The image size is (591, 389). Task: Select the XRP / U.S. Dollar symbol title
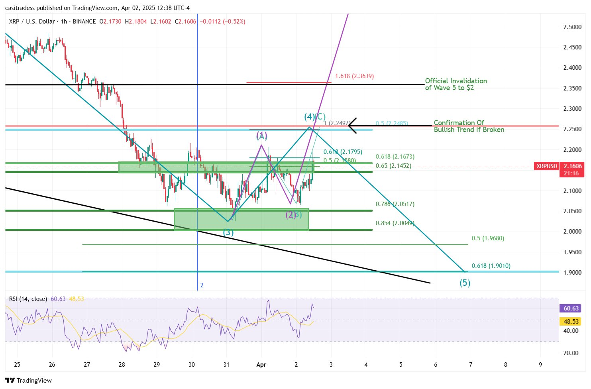(x=33, y=22)
